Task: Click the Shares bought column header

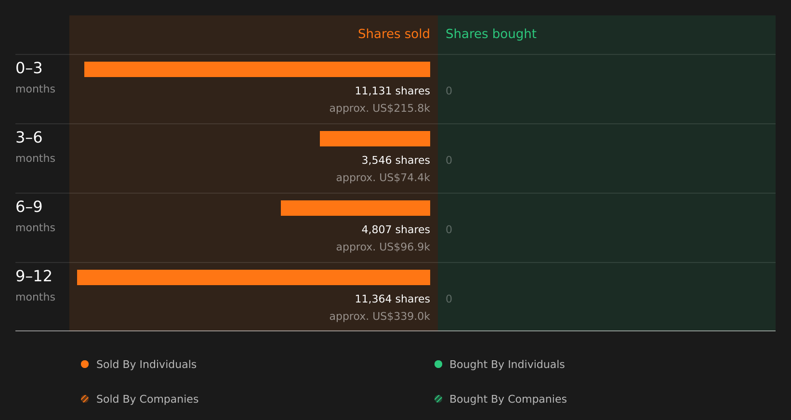Action: click(x=491, y=34)
